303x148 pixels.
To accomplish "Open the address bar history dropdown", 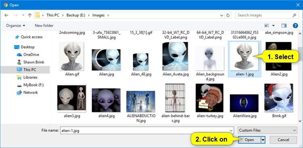I will point(222,15).
